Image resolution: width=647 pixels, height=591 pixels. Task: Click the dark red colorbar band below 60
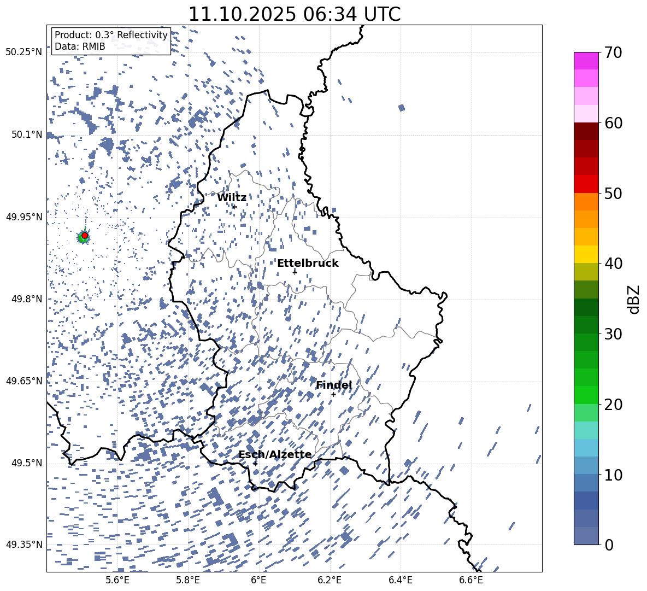pyautogui.click(x=586, y=131)
